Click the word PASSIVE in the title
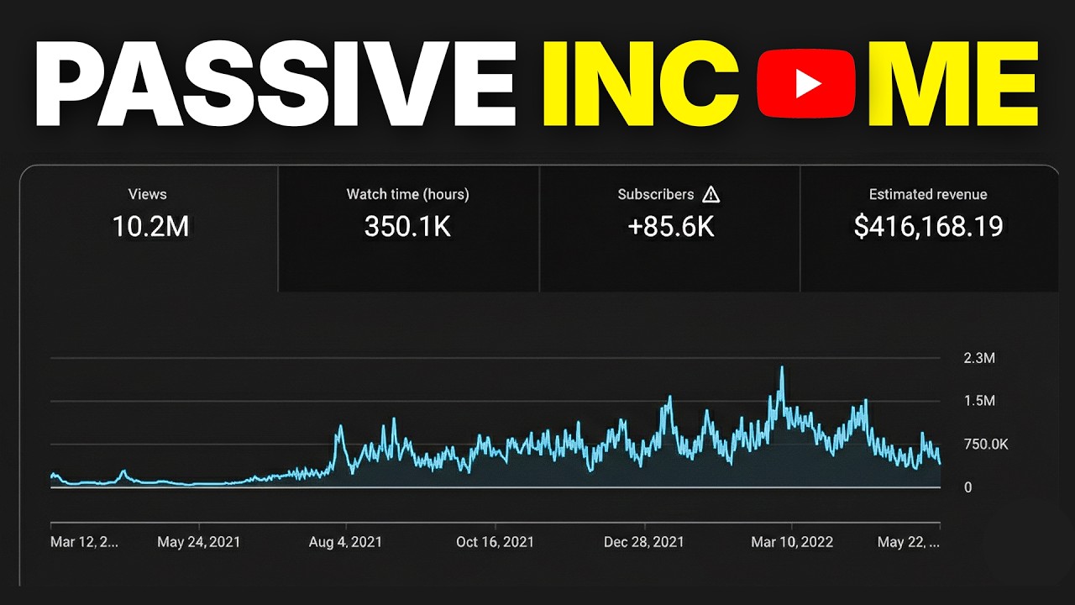The width and height of the screenshot is (1075, 605). click(x=275, y=82)
